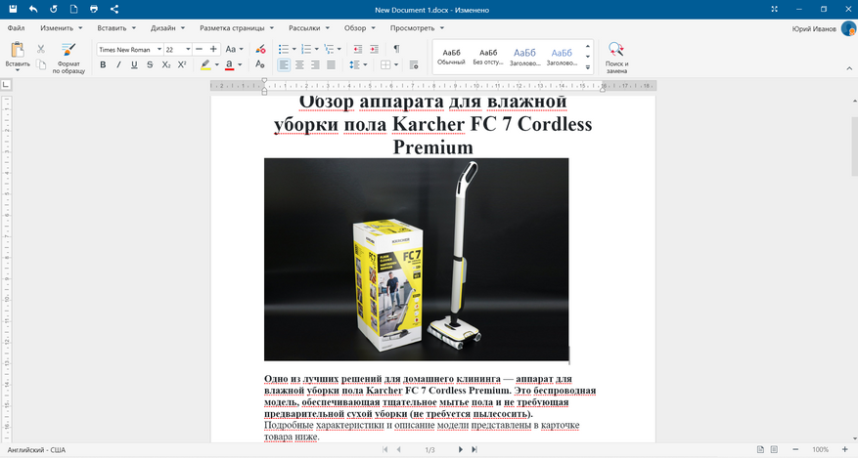The image size is (858, 458).
Task: Toggle subscript formatting
Action: pos(165,65)
